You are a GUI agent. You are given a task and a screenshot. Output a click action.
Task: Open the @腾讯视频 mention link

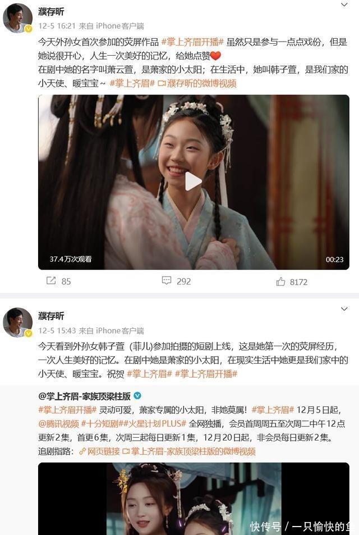coord(58,424)
